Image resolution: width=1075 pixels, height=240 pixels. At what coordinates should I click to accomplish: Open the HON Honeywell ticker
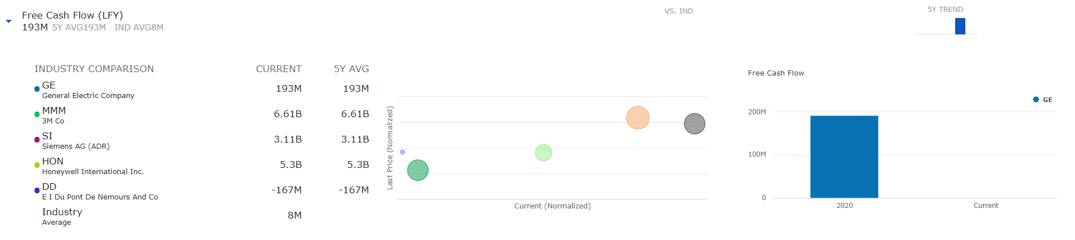coord(53,162)
